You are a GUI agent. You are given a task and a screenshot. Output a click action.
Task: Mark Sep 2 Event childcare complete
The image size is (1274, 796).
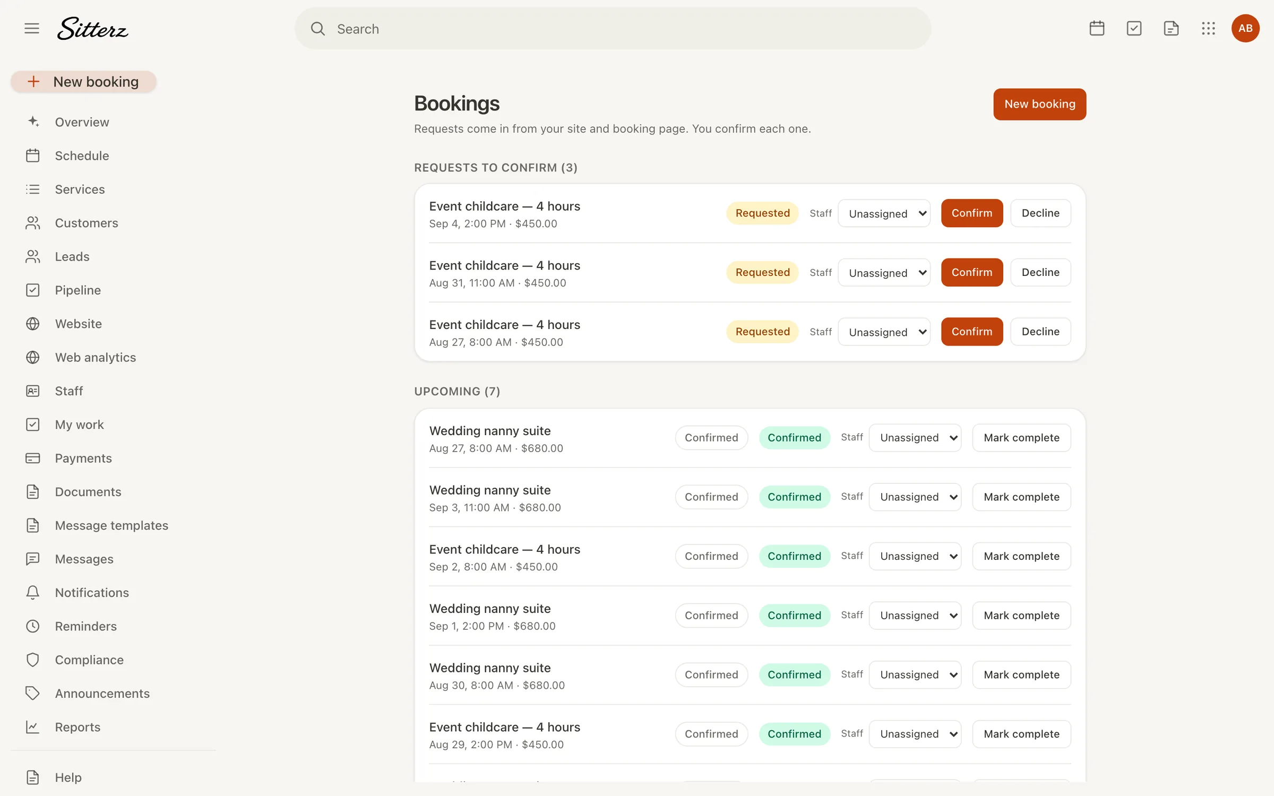(1021, 556)
